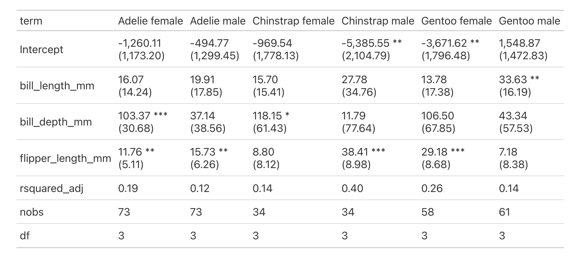The width and height of the screenshot is (578, 261).
Task: Select the 'Chinstrap female' column header
Action: tap(293, 21)
